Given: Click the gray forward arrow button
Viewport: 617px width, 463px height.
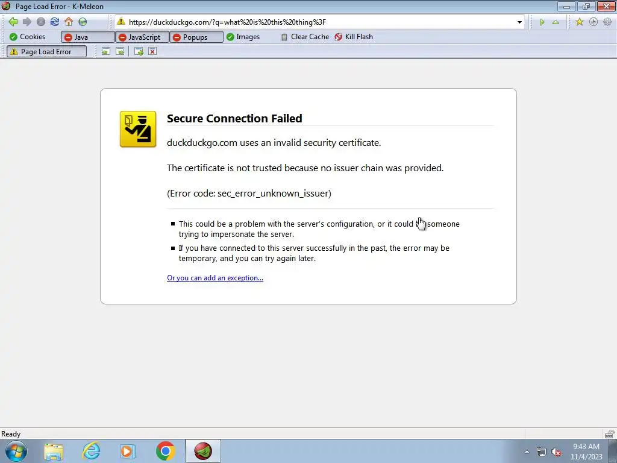Looking at the screenshot, I should 27,22.
